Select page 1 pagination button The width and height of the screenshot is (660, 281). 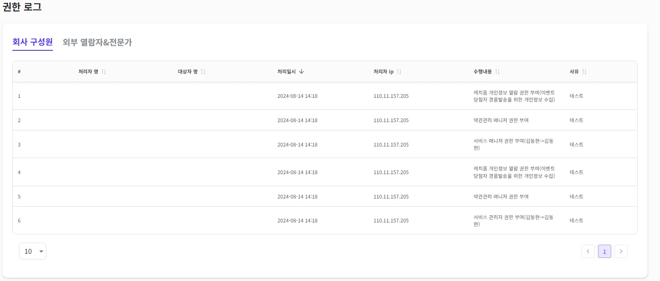pos(604,251)
